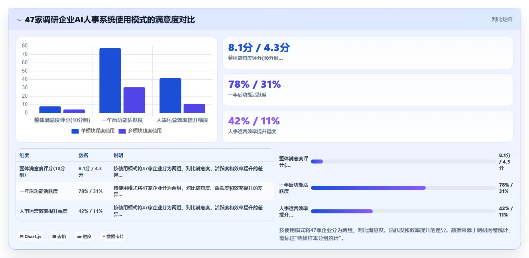The width and height of the screenshot is (529, 258).
Task: Click the blue 人事运营效率提升幅度 chart bar
Action: [170, 96]
